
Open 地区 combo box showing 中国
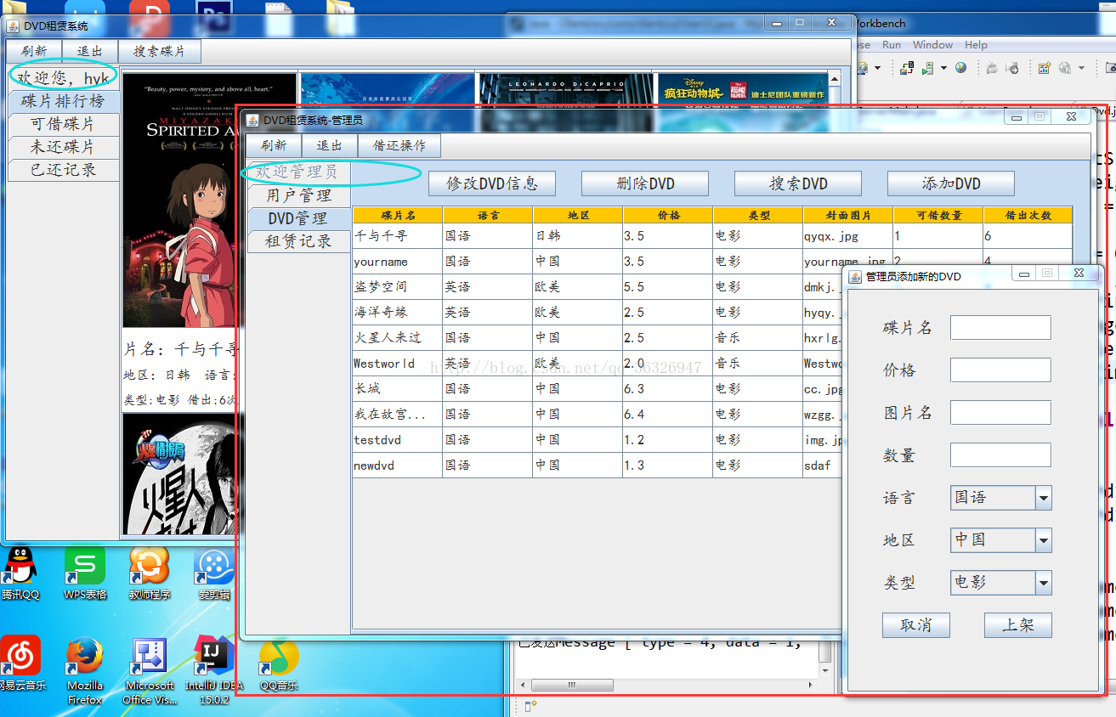(1001, 539)
